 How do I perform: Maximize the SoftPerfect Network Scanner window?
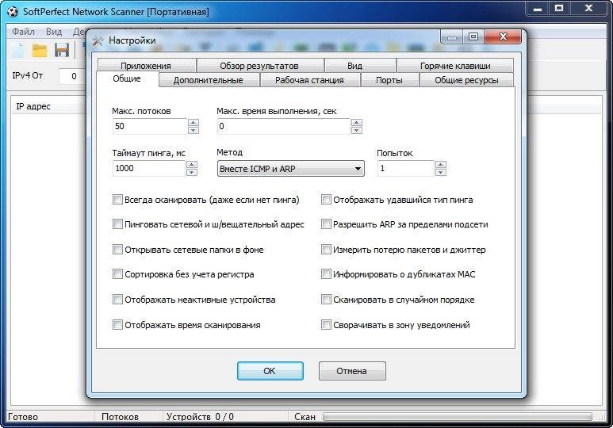(559, 9)
